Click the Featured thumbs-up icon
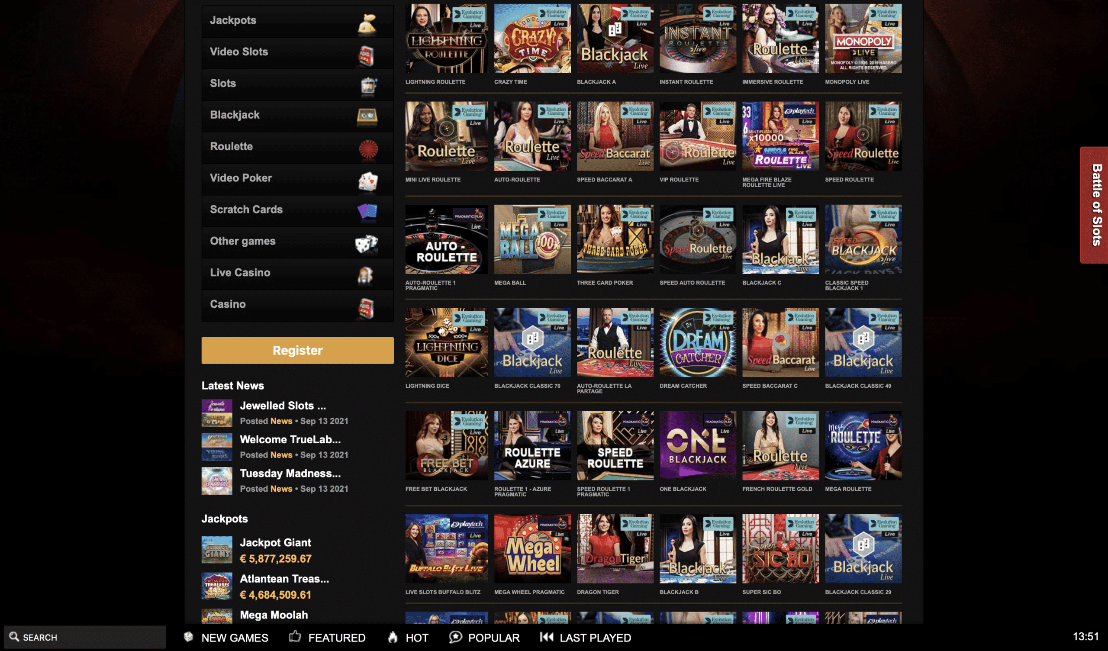Screen dimensions: 1108x651 pos(295,636)
